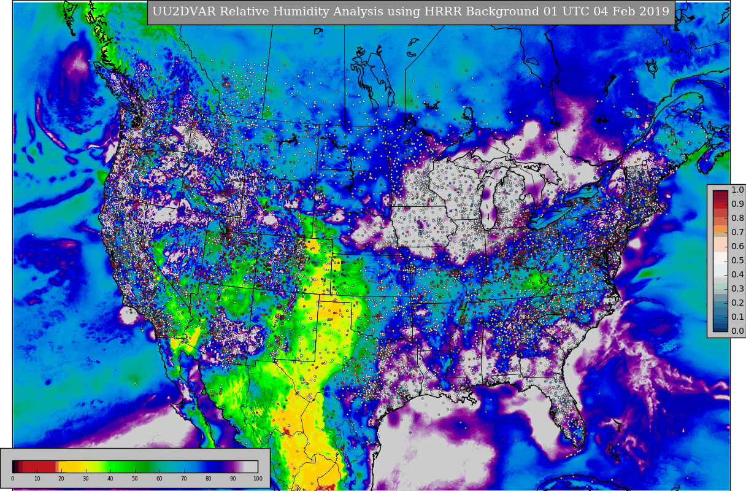Click the '0.4' label on vertical colorbar
Viewport: 746px width, 491px height.
pyautogui.click(x=737, y=274)
